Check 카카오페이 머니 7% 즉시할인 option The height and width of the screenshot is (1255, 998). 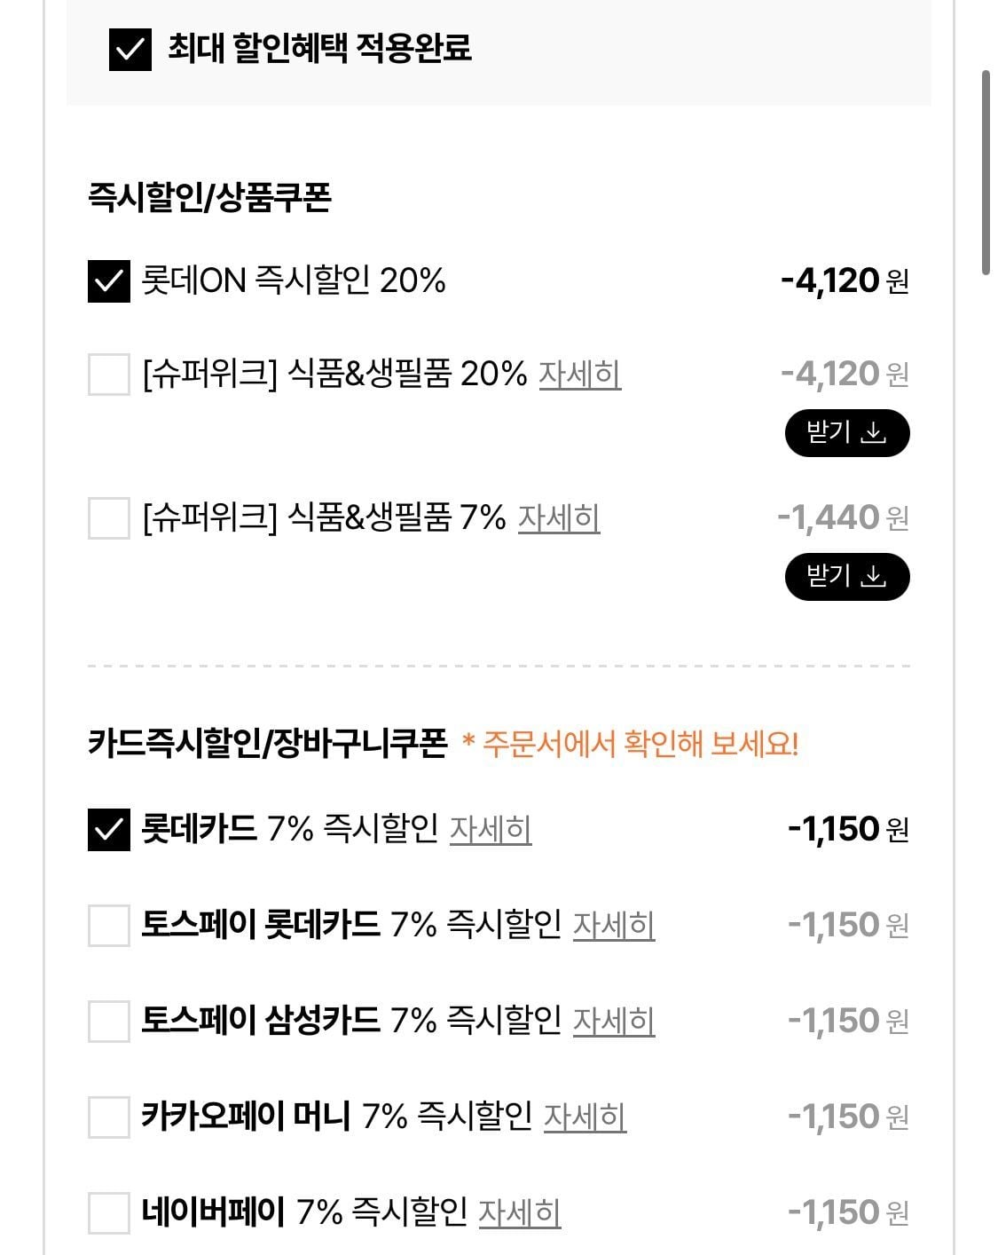[109, 1117]
